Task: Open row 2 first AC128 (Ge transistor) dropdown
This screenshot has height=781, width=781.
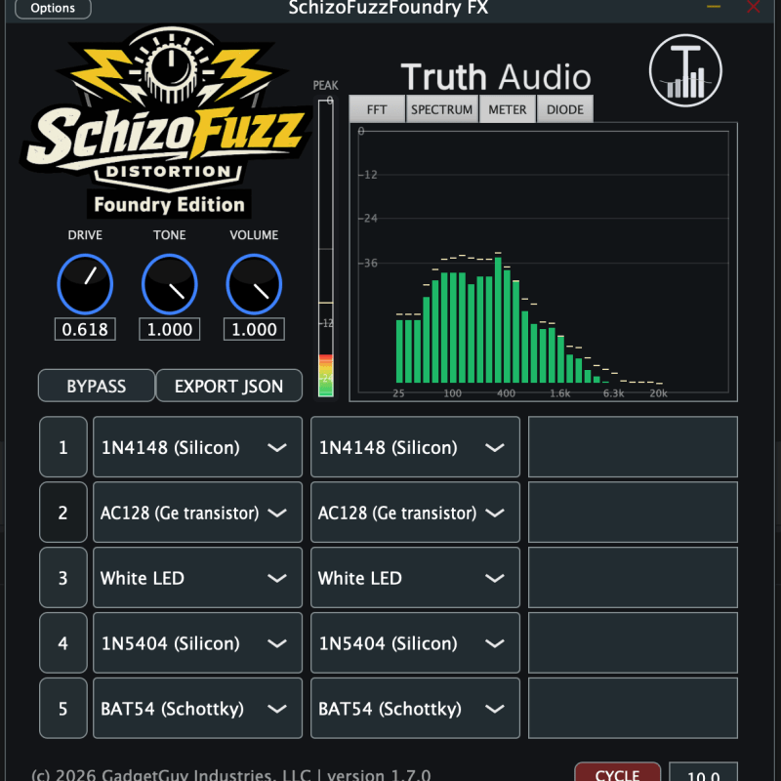Action: [198, 513]
